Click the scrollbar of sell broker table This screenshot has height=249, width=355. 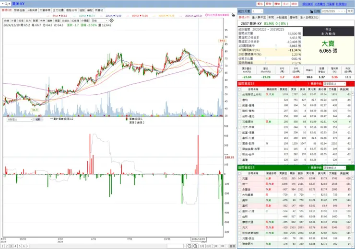click(x=353, y=211)
